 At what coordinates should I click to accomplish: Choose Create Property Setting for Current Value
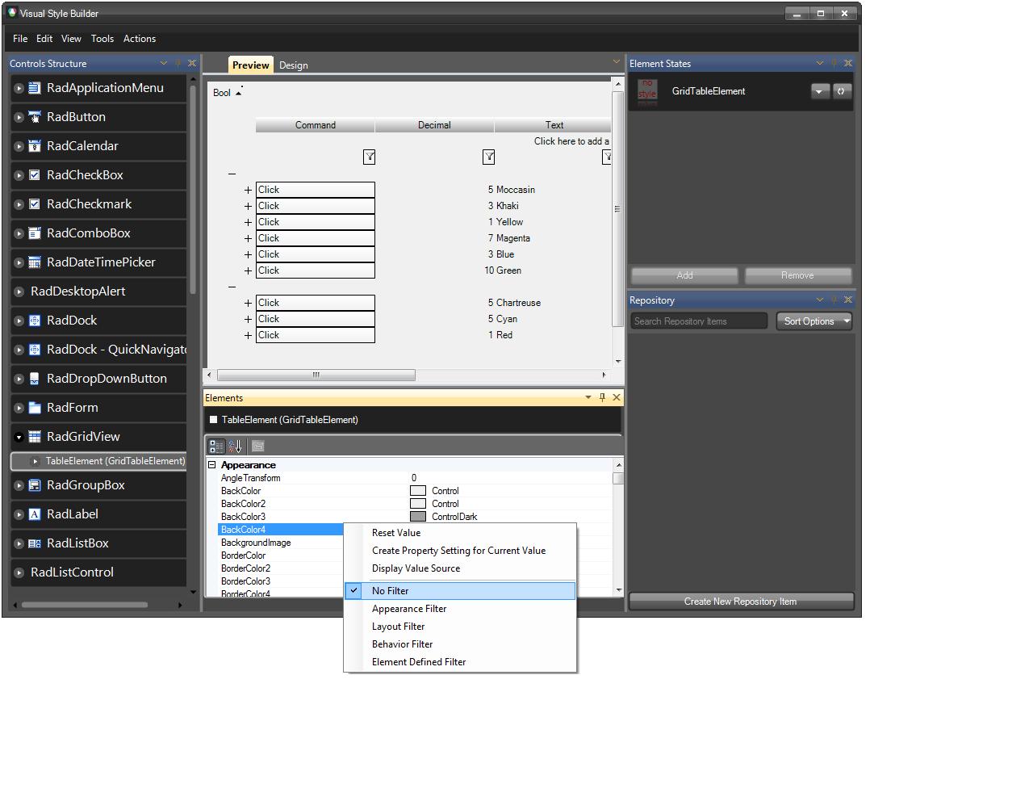[x=460, y=551]
